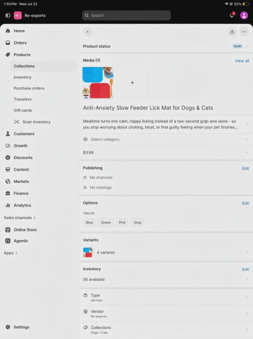Toggle the sidebar panel icon

point(8,15)
